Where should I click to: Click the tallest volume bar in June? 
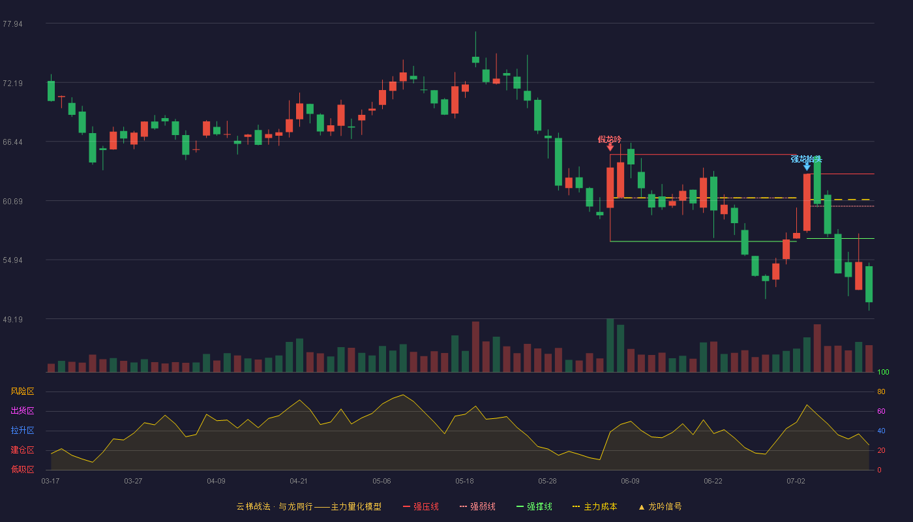coord(610,345)
